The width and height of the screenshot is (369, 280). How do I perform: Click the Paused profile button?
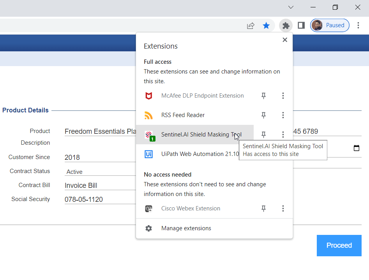(330, 26)
